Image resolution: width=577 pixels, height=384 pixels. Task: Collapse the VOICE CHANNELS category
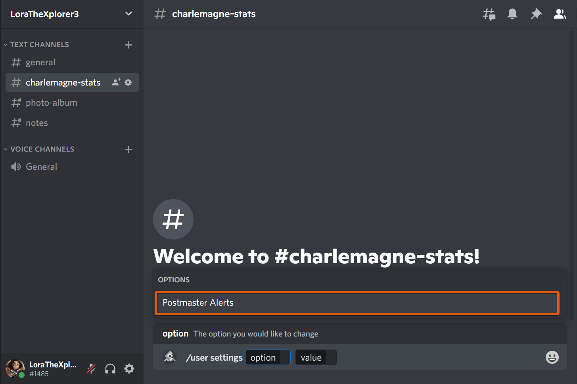click(39, 149)
